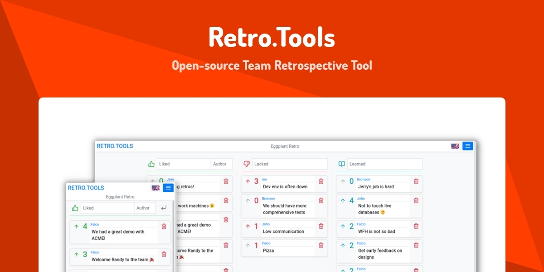Upvote 'Not to touch live databases' card
The width and height of the screenshot is (544, 272).
(343, 200)
